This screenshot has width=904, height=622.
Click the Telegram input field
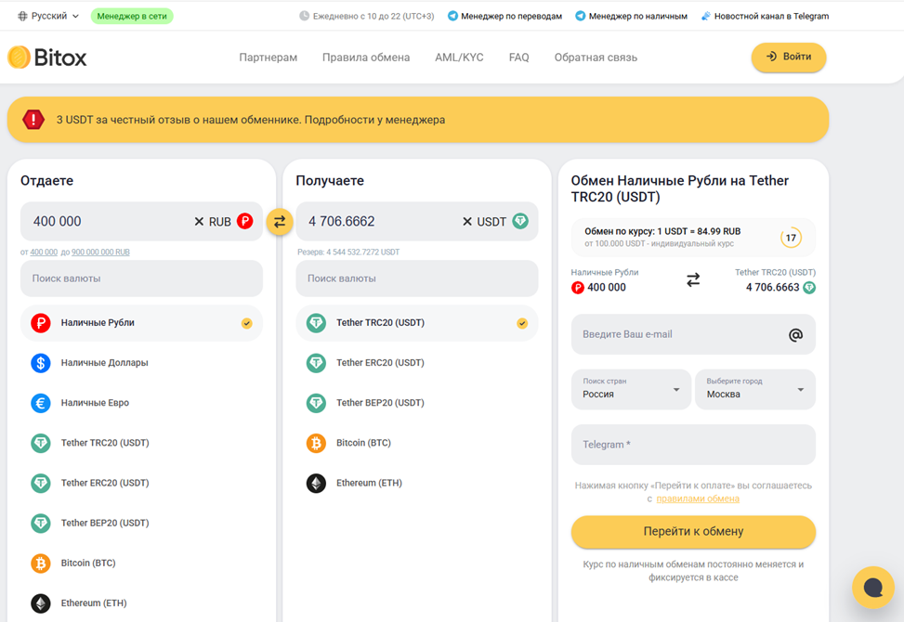coord(693,445)
